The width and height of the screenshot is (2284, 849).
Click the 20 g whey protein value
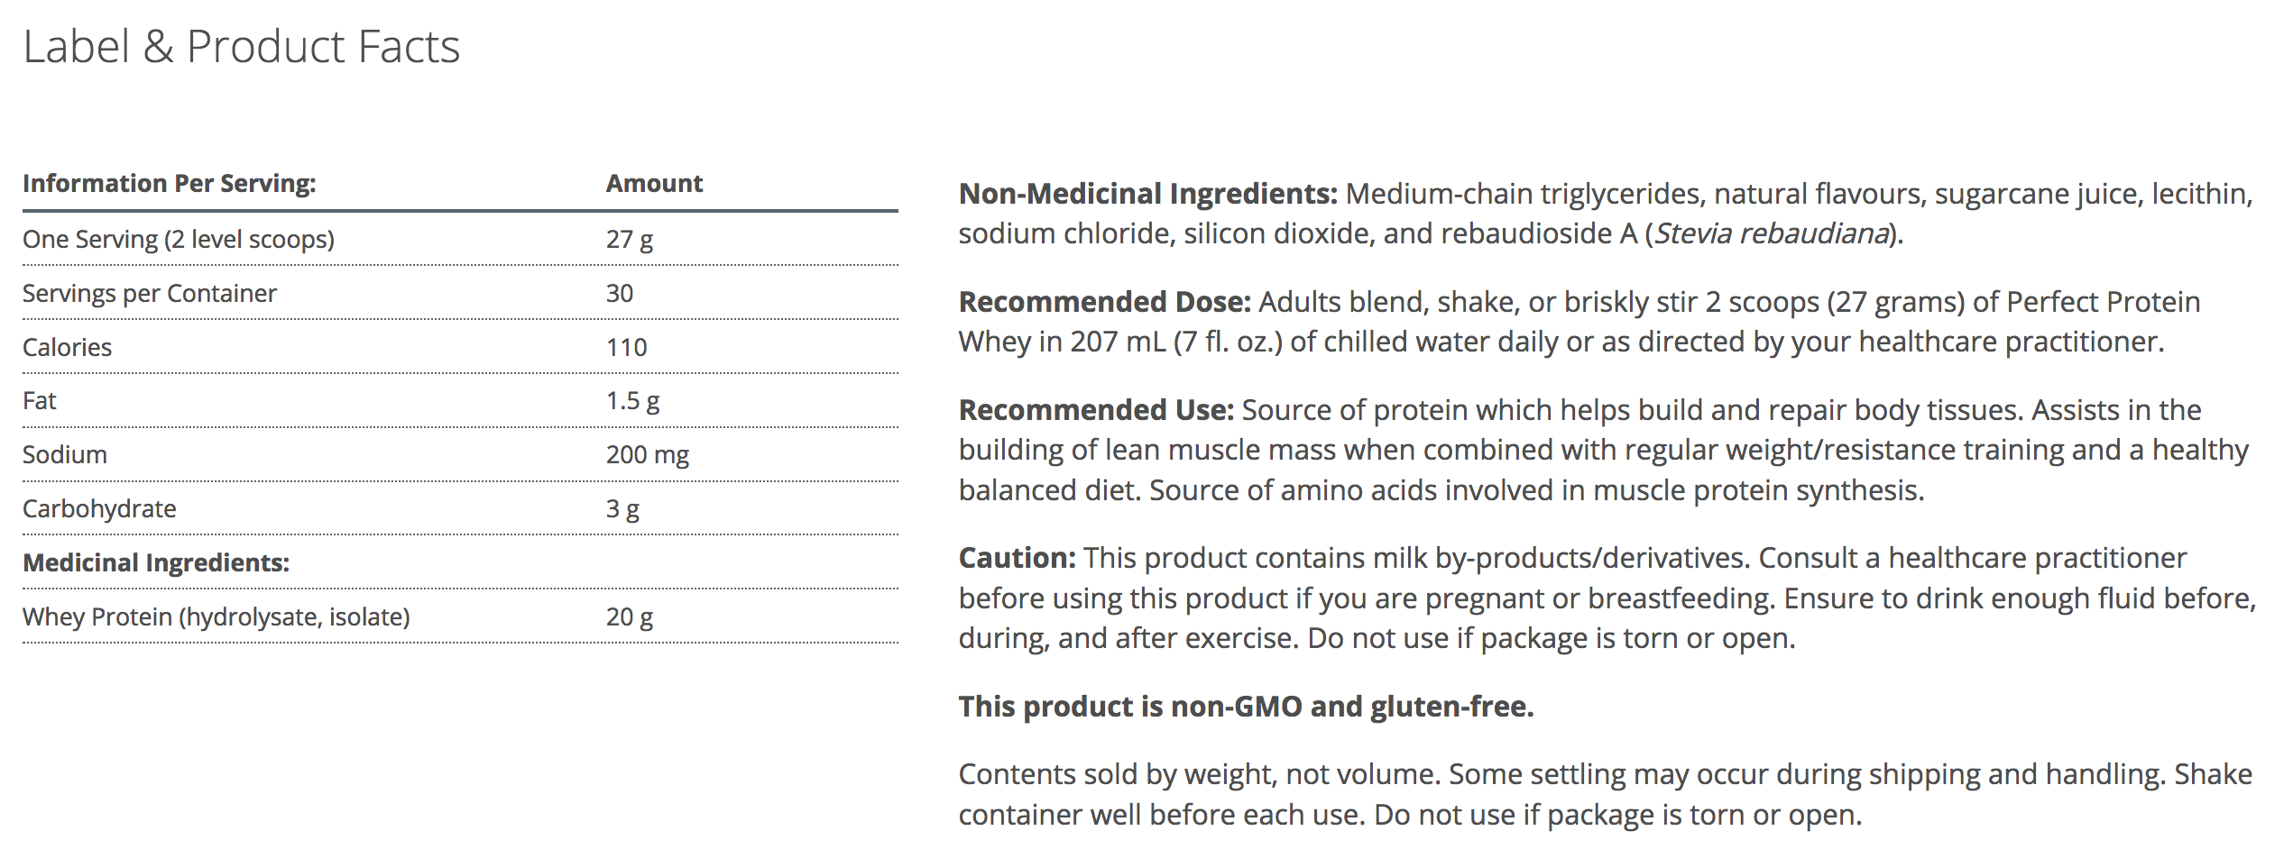[630, 617]
